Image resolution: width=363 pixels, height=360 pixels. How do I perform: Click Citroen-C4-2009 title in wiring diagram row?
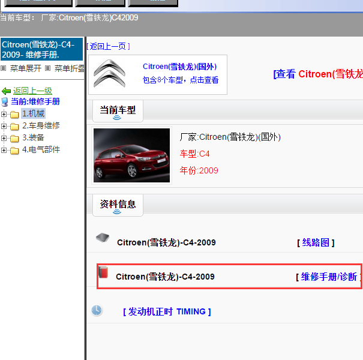pyautogui.click(x=166, y=242)
